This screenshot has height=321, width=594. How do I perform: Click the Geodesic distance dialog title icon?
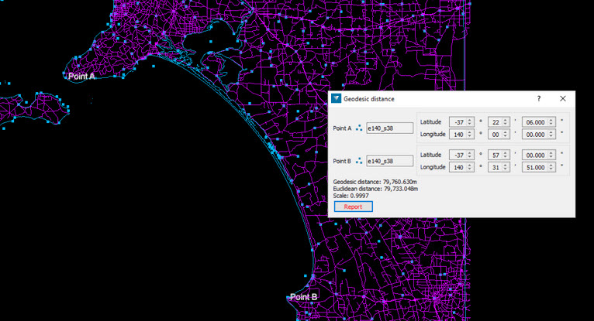(x=336, y=99)
